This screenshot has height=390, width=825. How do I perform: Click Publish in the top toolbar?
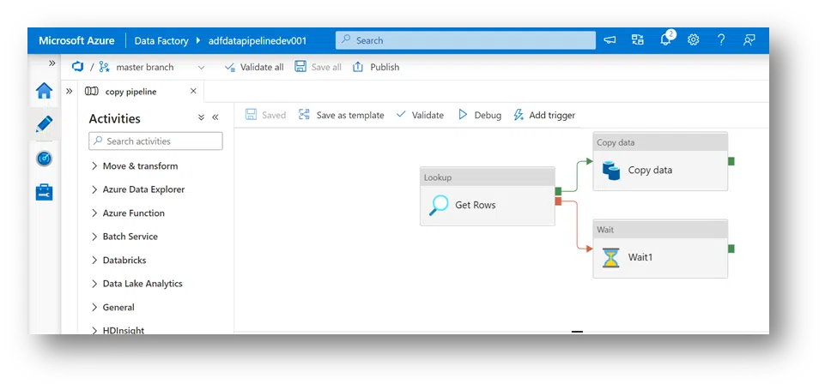(376, 67)
